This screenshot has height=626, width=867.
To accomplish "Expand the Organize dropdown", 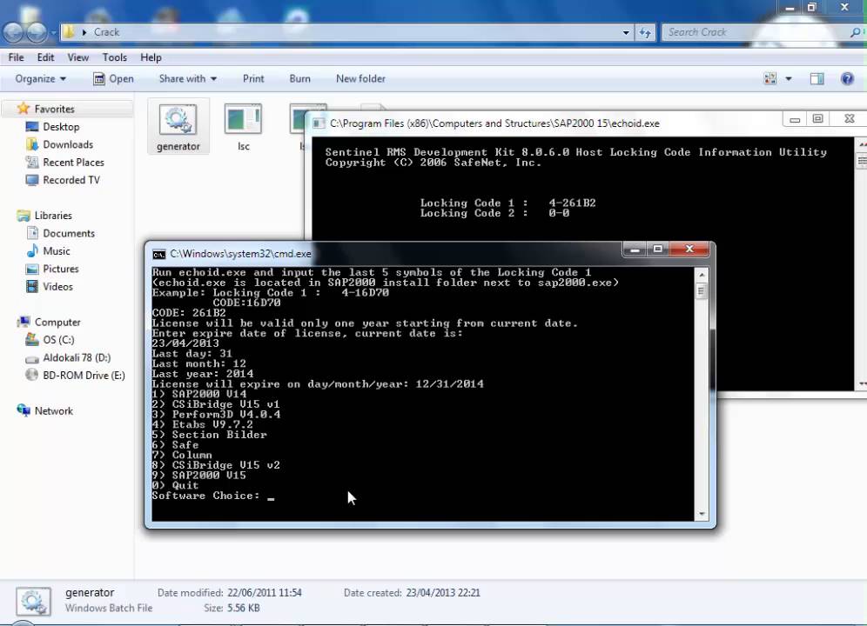I will pyautogui.click(x=40, y=78).
